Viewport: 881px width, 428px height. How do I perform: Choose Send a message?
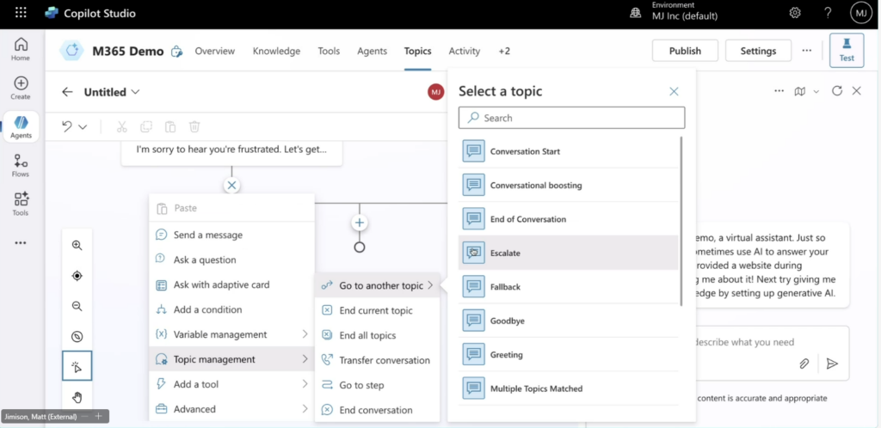(x=231, y=235)
